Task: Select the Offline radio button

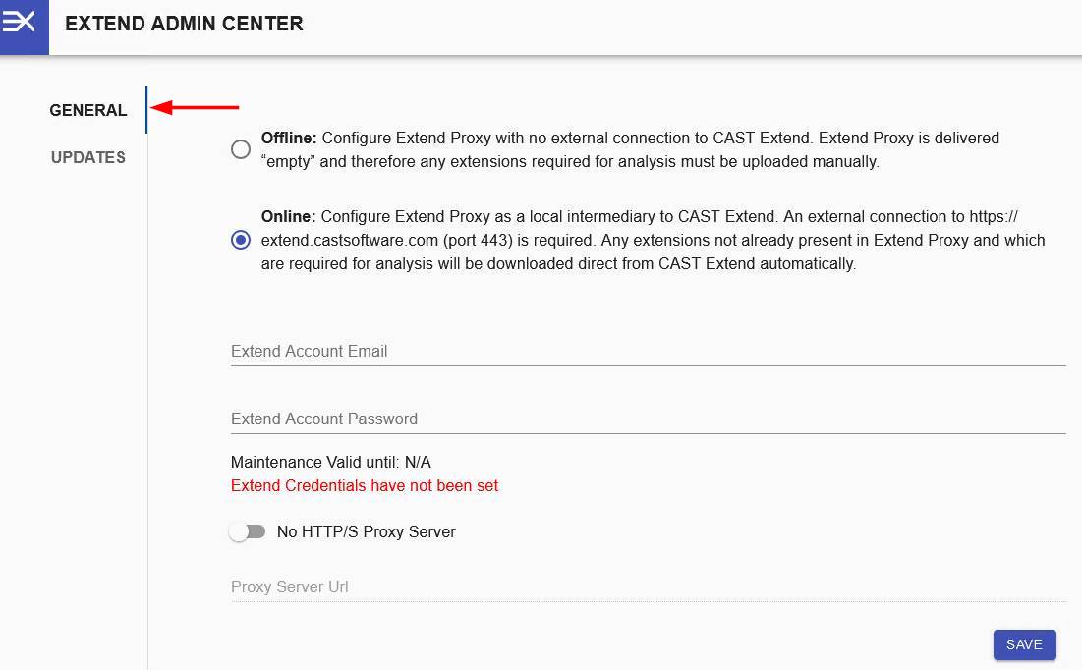Action: 241,150
